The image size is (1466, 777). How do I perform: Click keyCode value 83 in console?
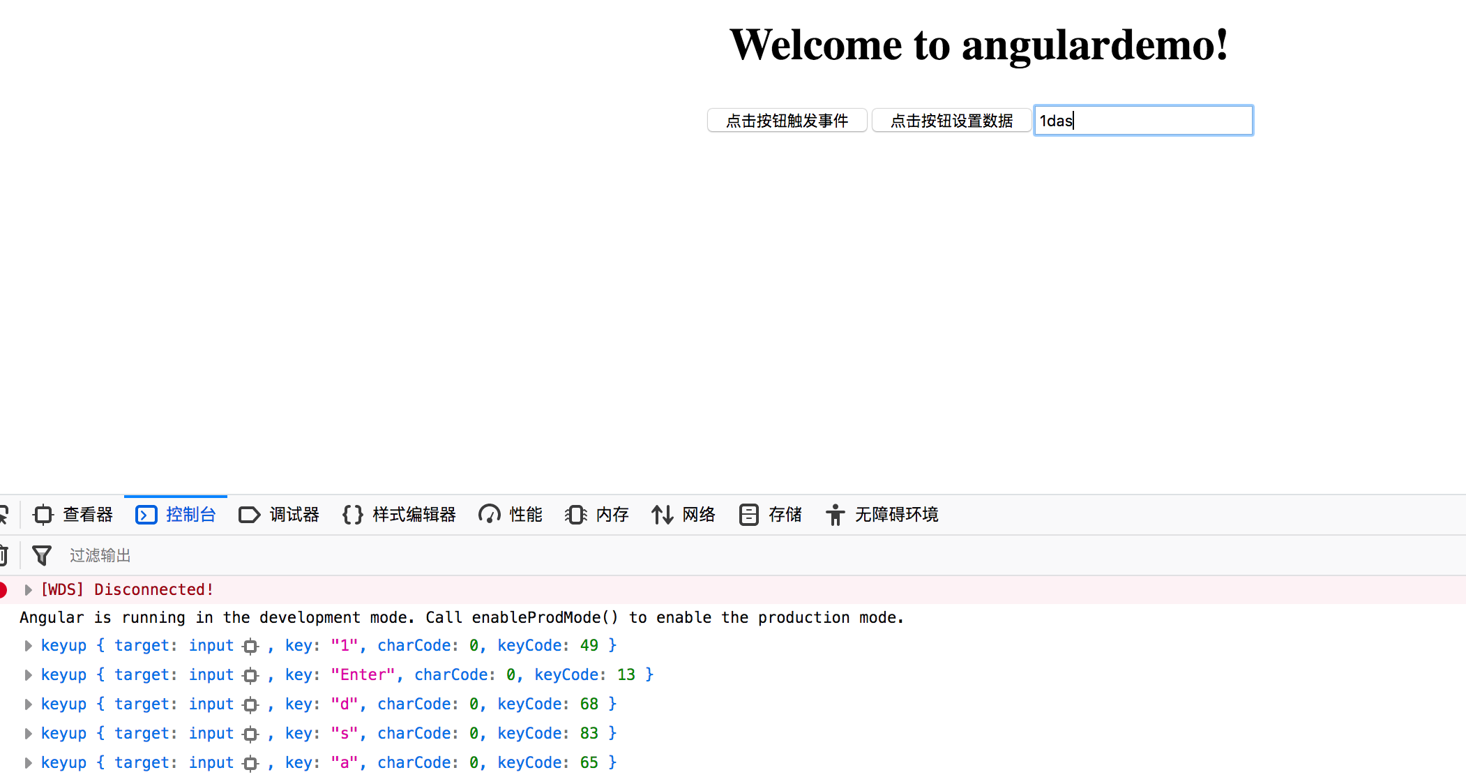(589, 734)
